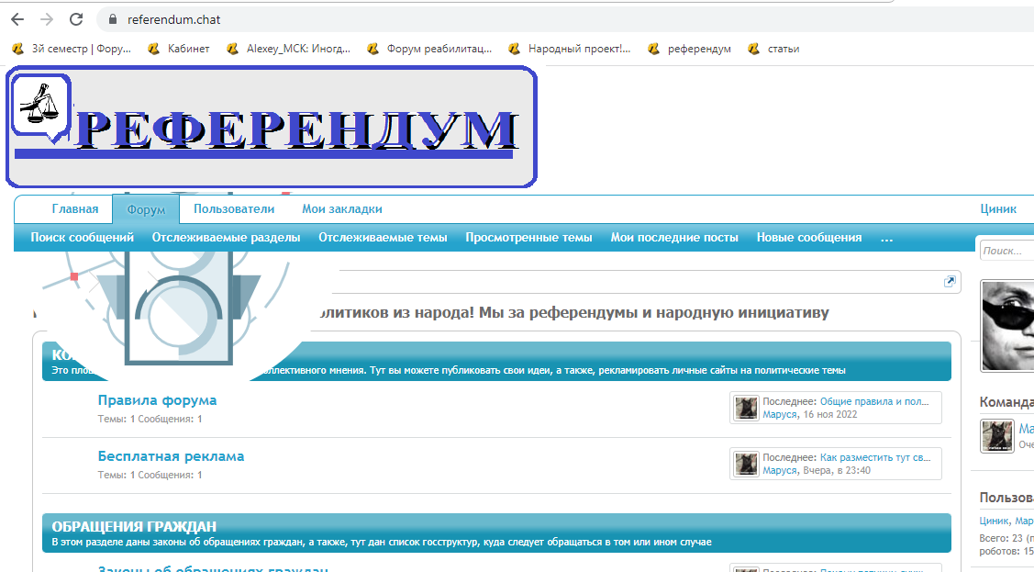Image resolution: width=1034 pixels, height=572 pixels.
Task: Open the "статьи" bookmark
Action: (774, 48)
